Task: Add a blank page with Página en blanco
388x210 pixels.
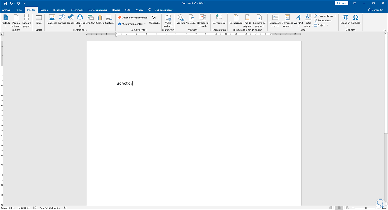Action: 16,21
